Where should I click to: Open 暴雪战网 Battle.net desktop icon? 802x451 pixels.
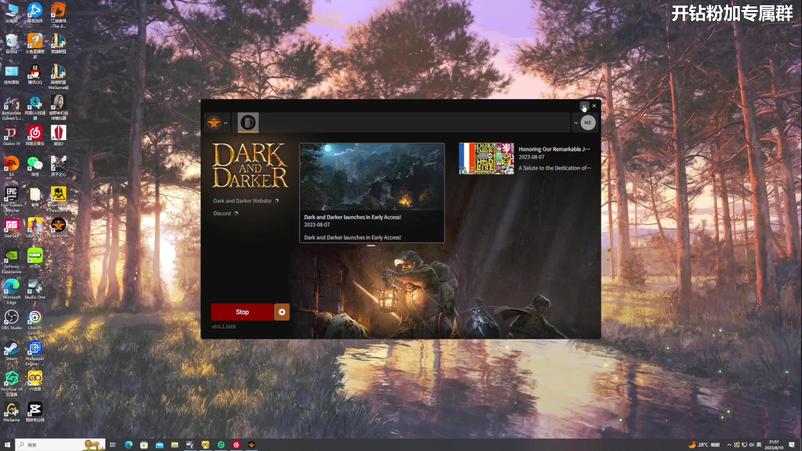click(x=35, y=13)
